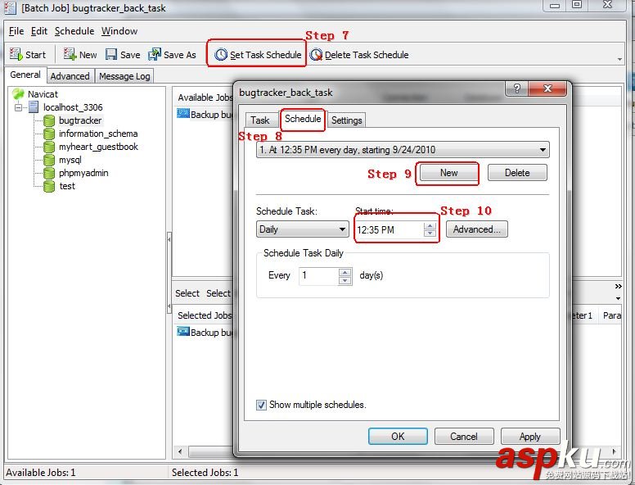Switch to the General tab

(25, 75)
